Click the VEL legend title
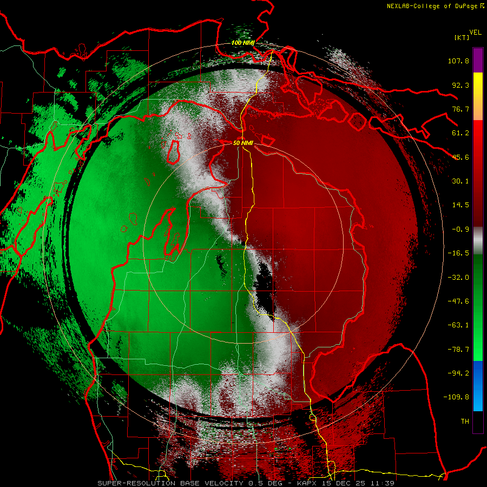Viewport: 487px width, 487px height. coord(476,32)
